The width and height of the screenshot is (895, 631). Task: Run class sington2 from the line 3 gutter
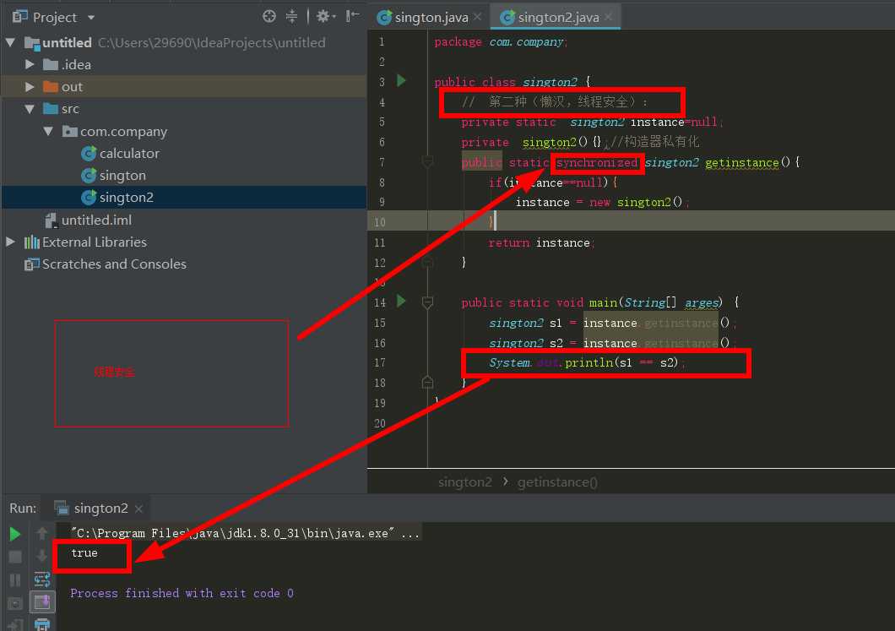coord(401,80)
